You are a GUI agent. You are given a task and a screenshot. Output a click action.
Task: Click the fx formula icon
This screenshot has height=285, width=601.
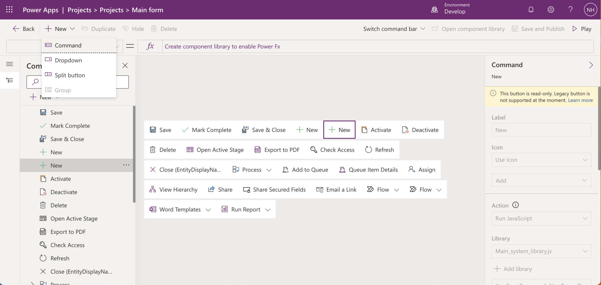point(150,46)
